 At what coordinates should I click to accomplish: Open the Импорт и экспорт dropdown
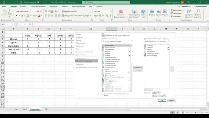click(x=159, y=96)
